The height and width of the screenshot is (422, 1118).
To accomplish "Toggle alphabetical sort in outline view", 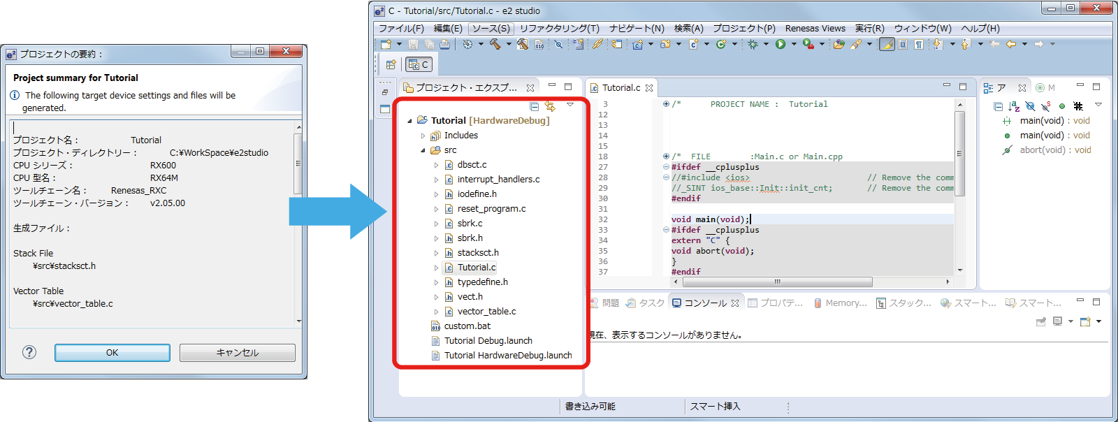I will (x=1014, y=106).
